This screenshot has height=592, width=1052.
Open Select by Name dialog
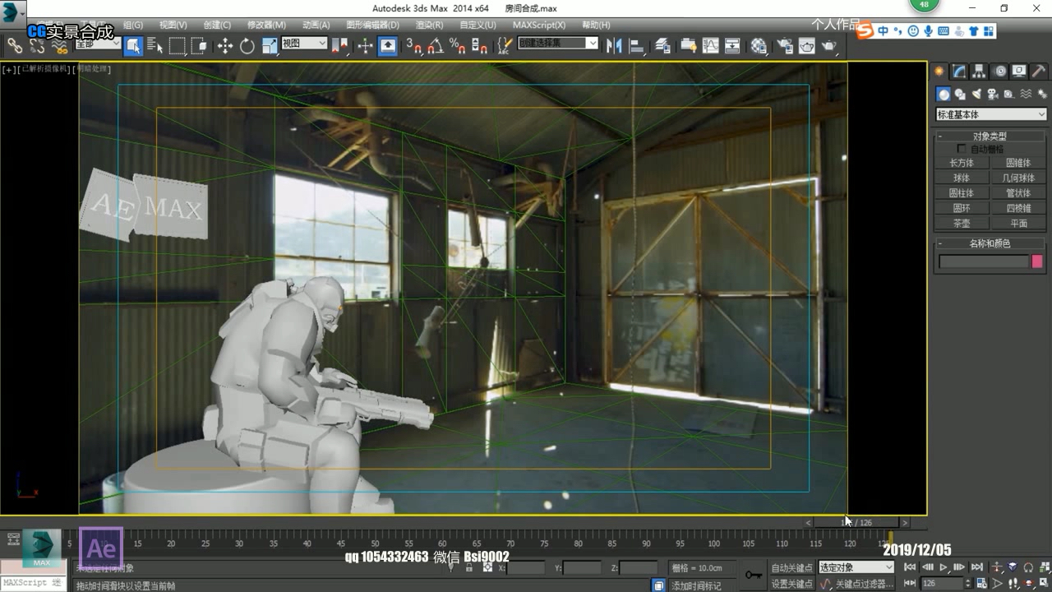pyautogui.click(x=156, y=46)
